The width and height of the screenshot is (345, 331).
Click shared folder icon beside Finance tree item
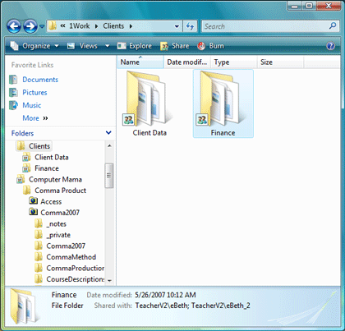26,168
